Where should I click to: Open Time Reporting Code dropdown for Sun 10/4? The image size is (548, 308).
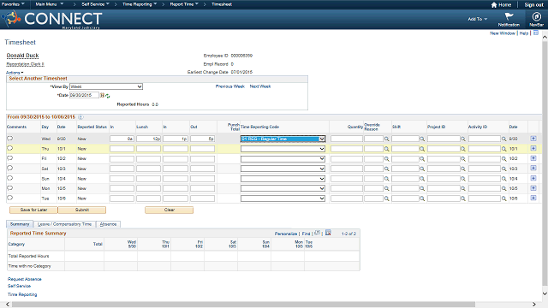click(x=283, y=179)
